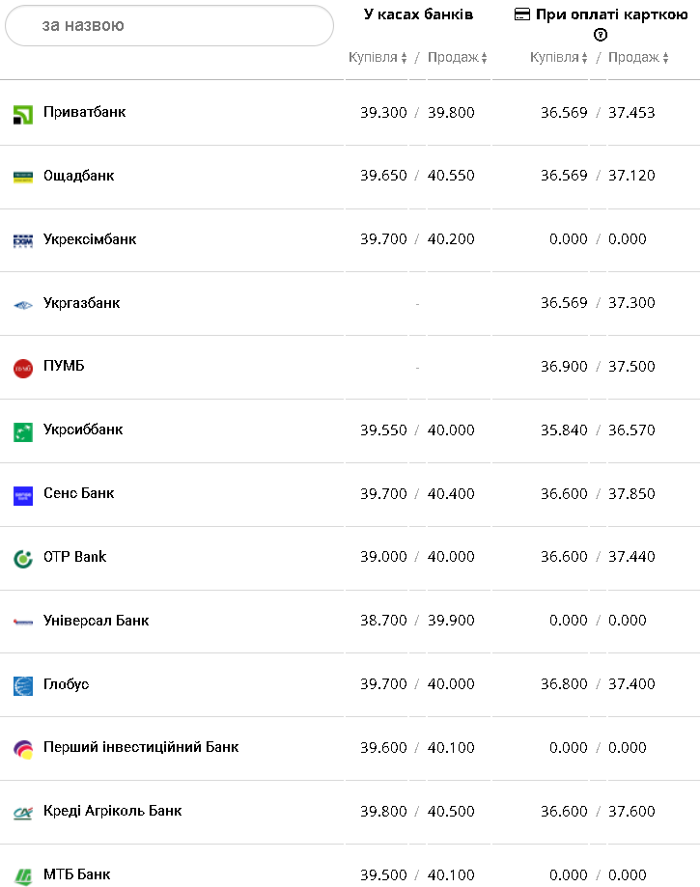The image size is (700, 887).
Task: Click the Укрексімбанк logo icon
Action: coord(23,240)
